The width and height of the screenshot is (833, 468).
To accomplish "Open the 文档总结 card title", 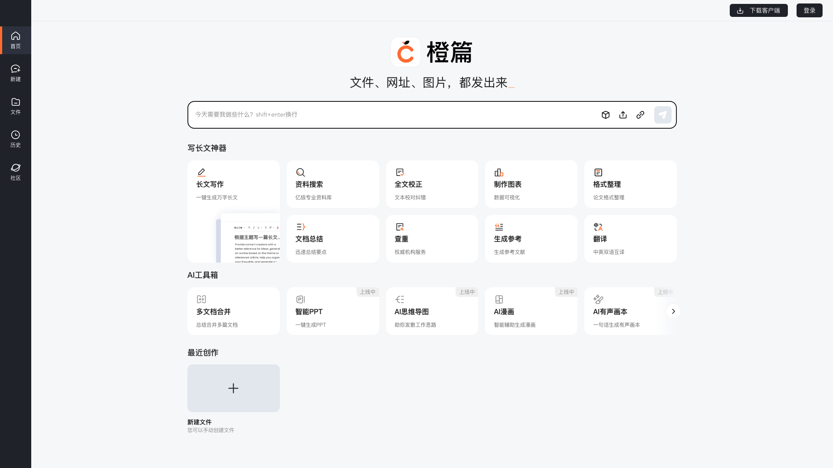I will (309, 239).
